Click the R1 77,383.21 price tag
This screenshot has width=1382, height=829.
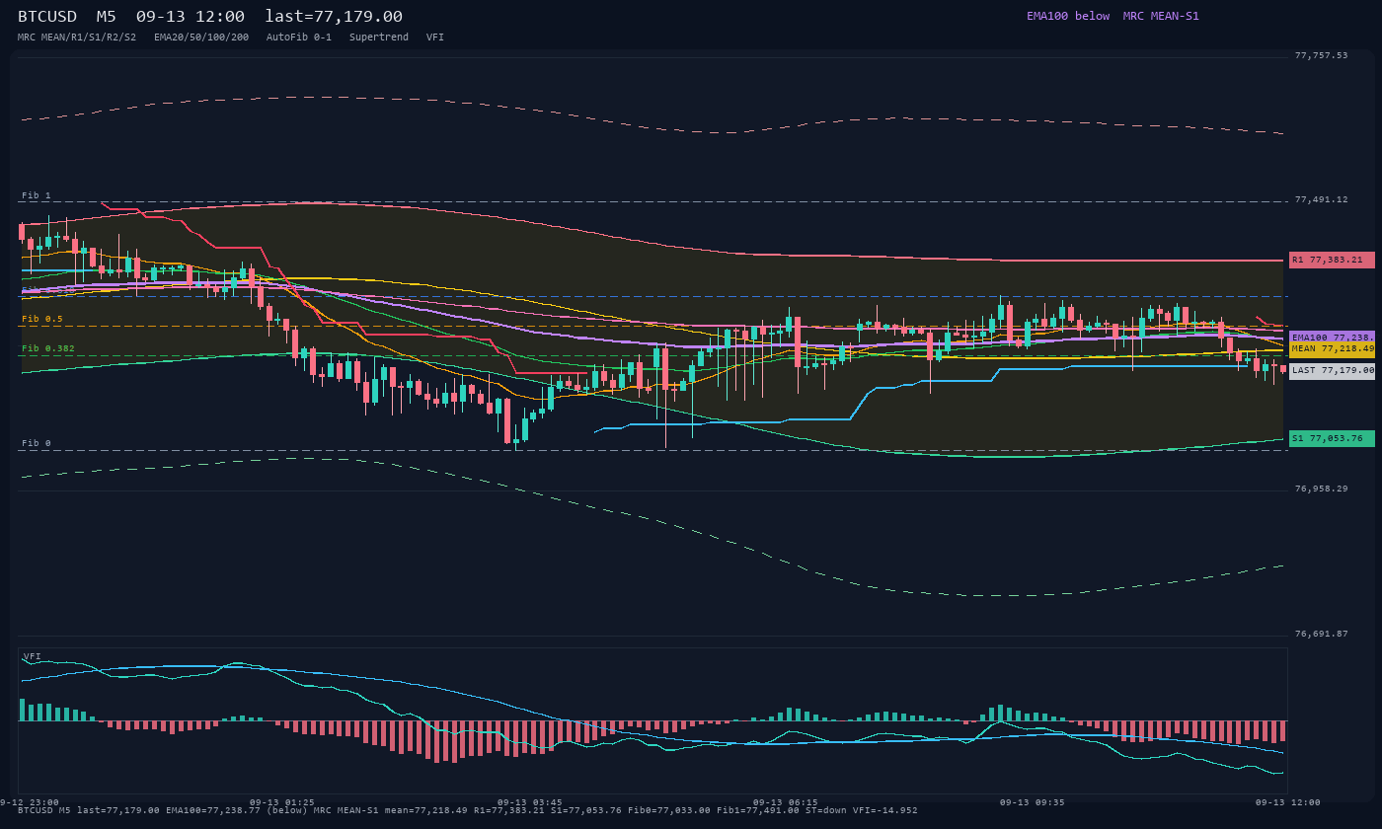pyautogui.click(x=1332, y=260)
